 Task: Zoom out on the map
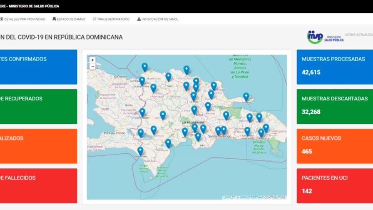[x=92, y=67]
